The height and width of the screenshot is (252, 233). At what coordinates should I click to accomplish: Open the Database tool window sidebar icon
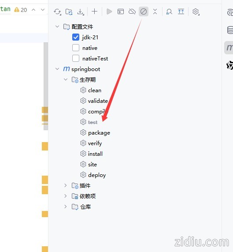coord(230,30)
